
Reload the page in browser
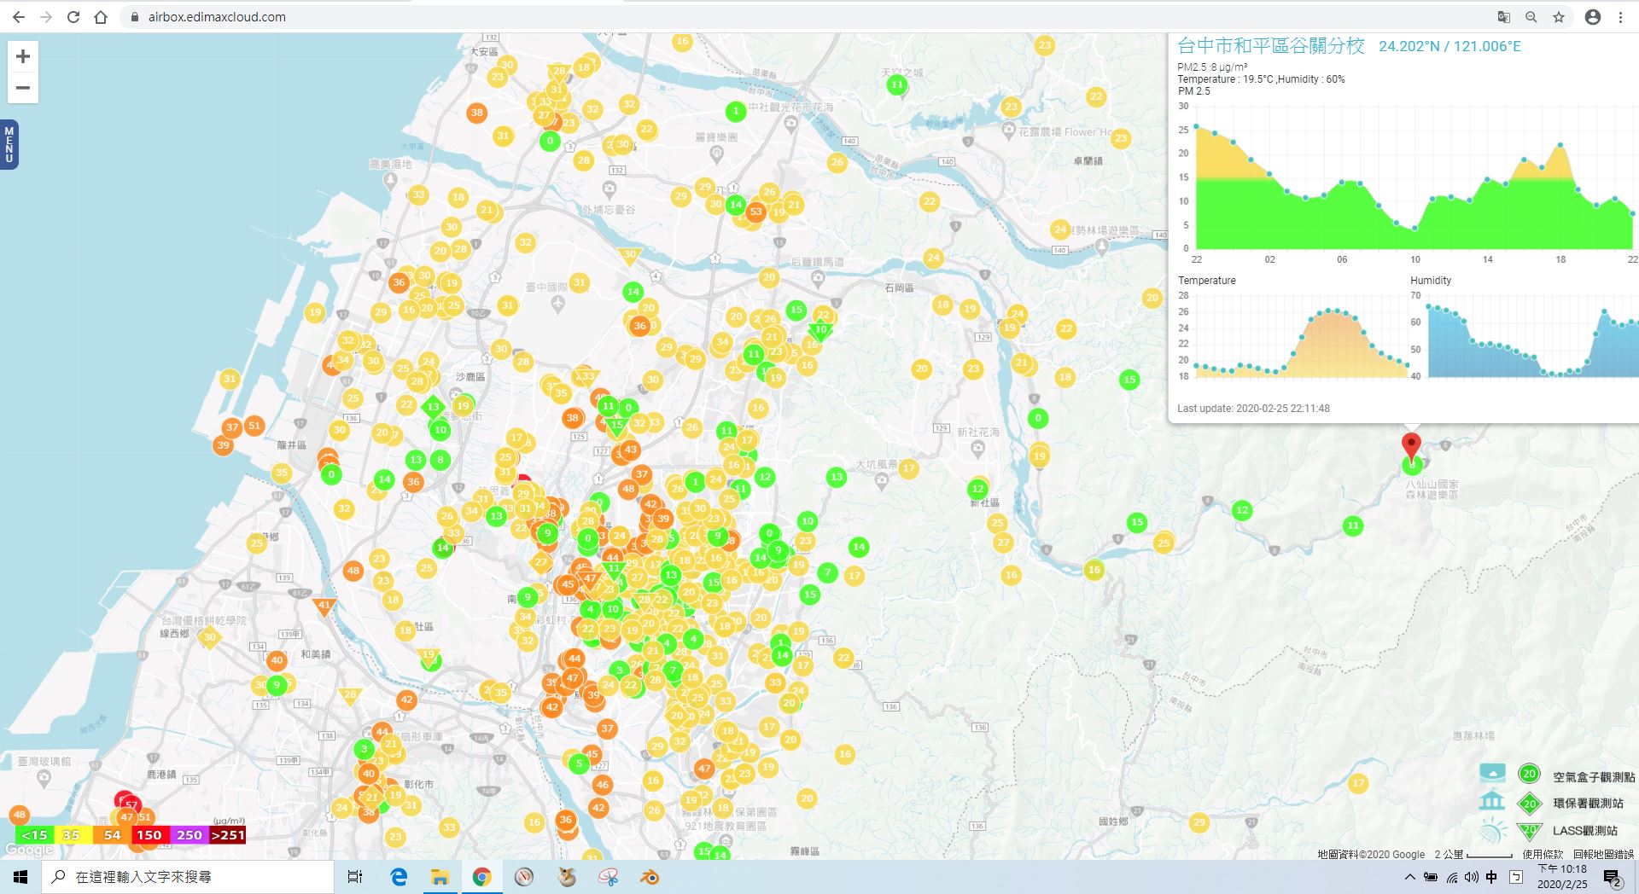[73, 17]
